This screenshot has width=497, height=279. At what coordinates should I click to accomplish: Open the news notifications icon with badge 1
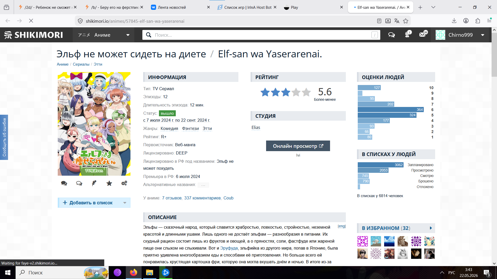(407, 35)
